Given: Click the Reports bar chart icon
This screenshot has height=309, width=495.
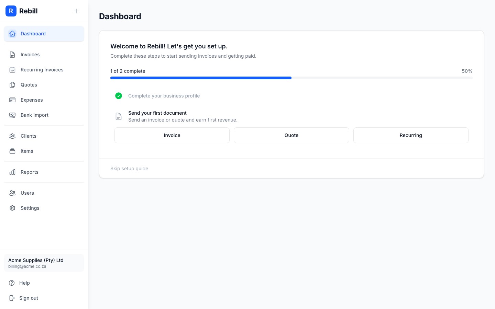Looking at the screenshot, I should pyautogui.click(x=12, y=172).
